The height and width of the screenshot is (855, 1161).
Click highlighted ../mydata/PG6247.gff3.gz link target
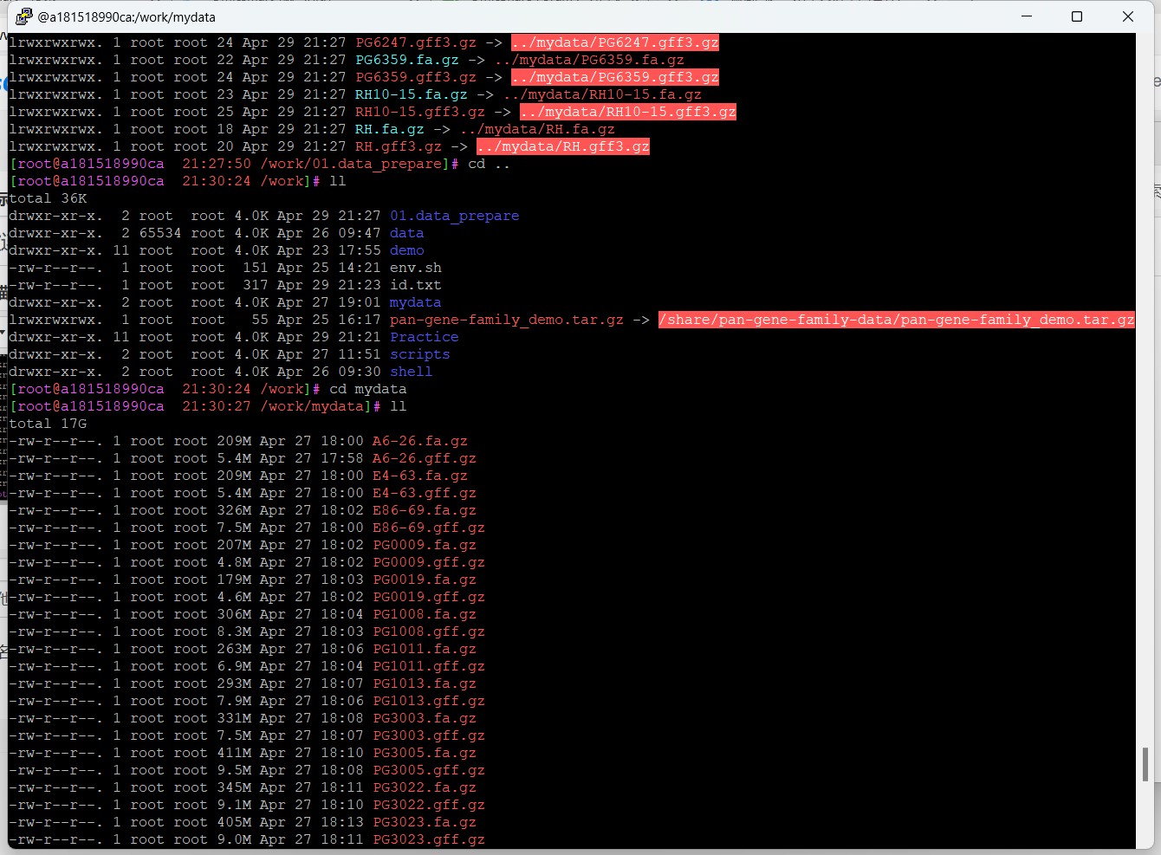pyautogui.click(x=614, y=42)
